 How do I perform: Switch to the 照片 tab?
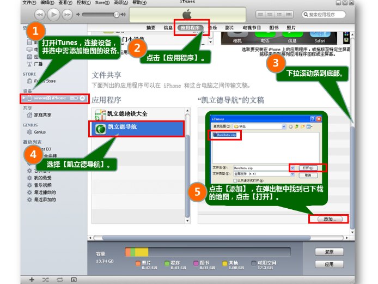coord(291,28)
